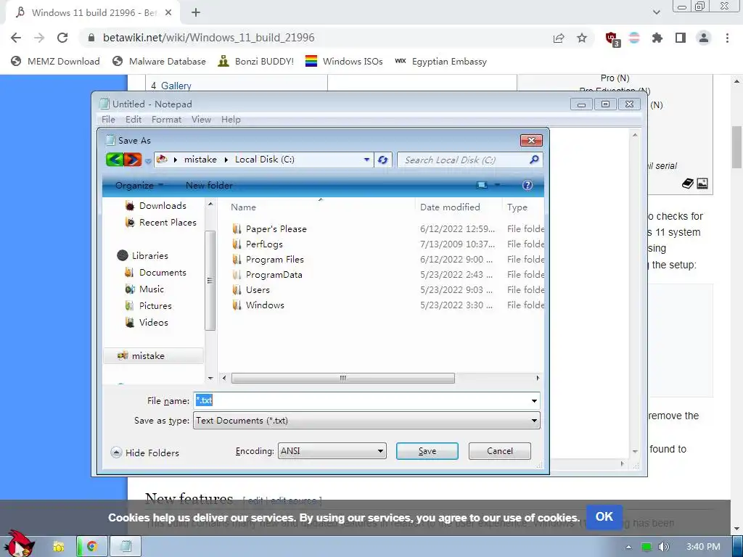The width and height of the screenshot is (743, 557).
Task: Open the Save as type dropdown
Action: pos(534,421)
